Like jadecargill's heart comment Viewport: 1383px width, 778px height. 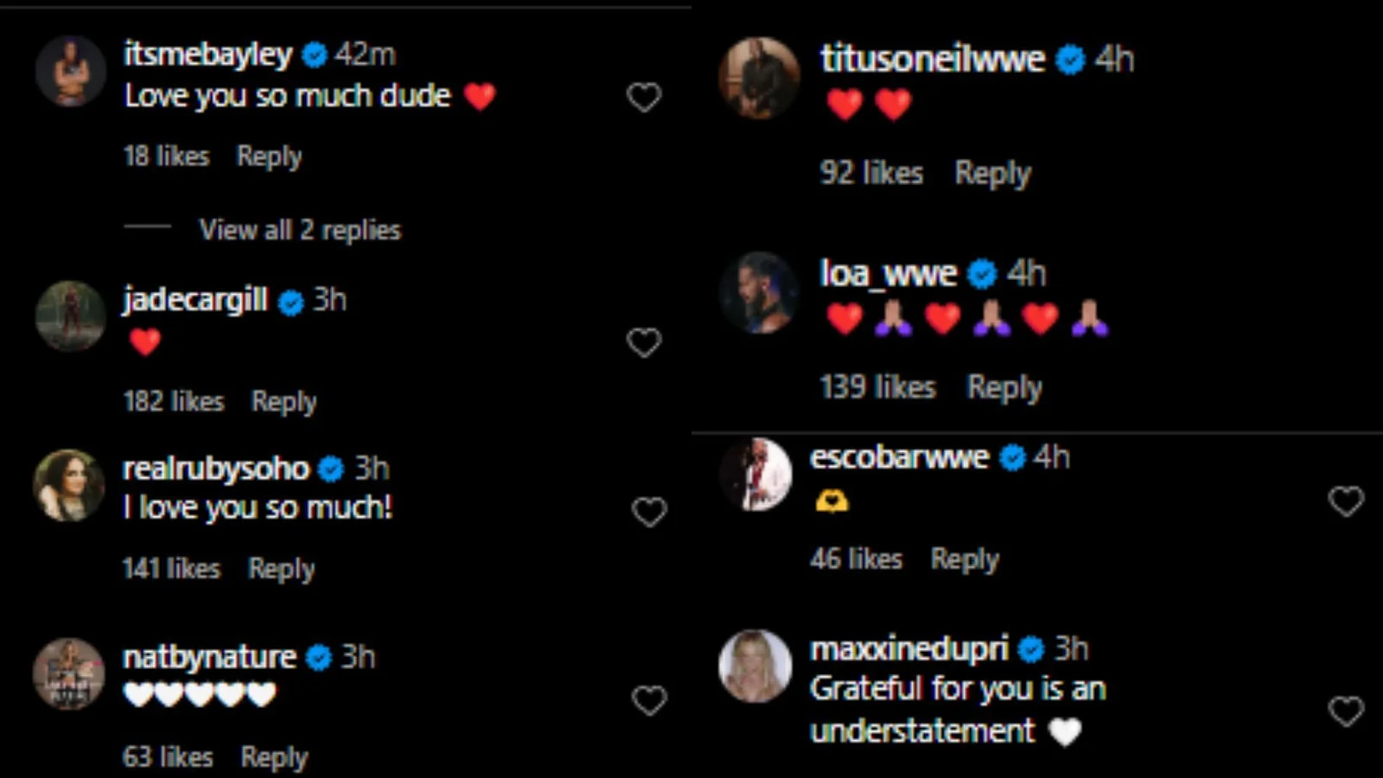(644, 342)
